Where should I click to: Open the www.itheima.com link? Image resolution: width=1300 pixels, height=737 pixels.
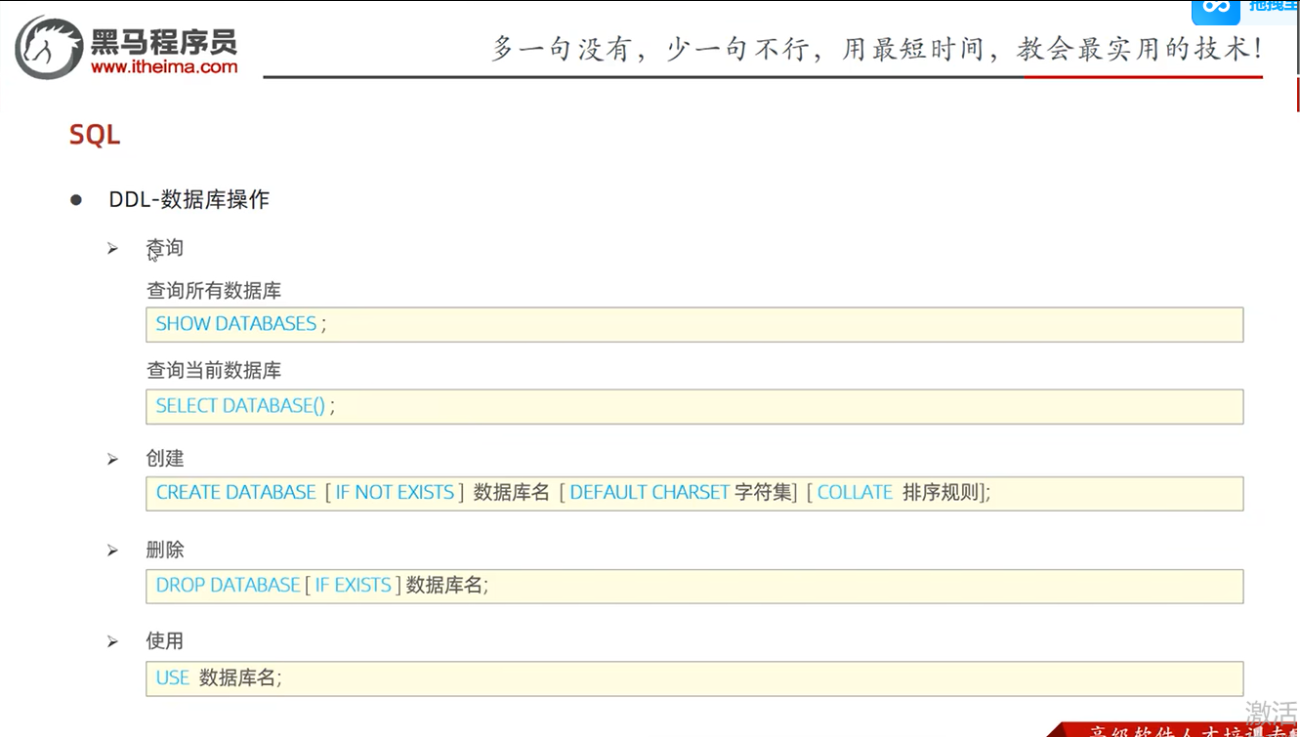pos(163,66)
